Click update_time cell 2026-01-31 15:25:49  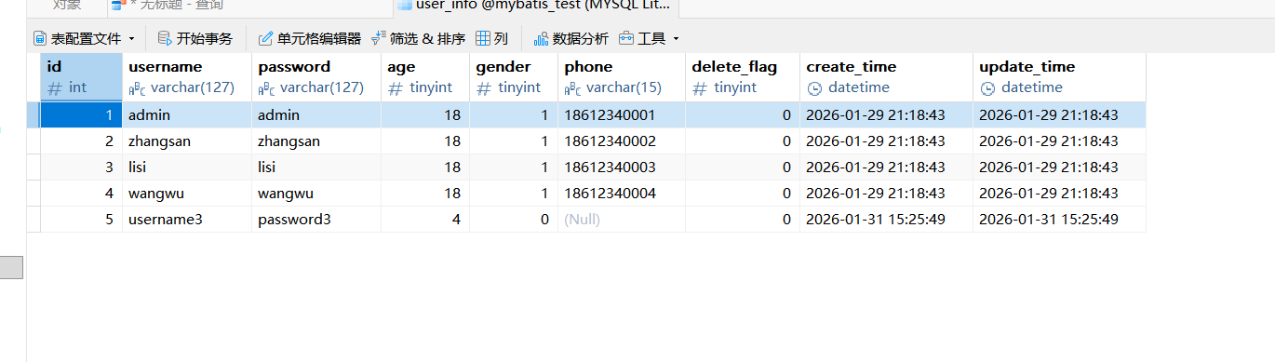click(1059, 220)
